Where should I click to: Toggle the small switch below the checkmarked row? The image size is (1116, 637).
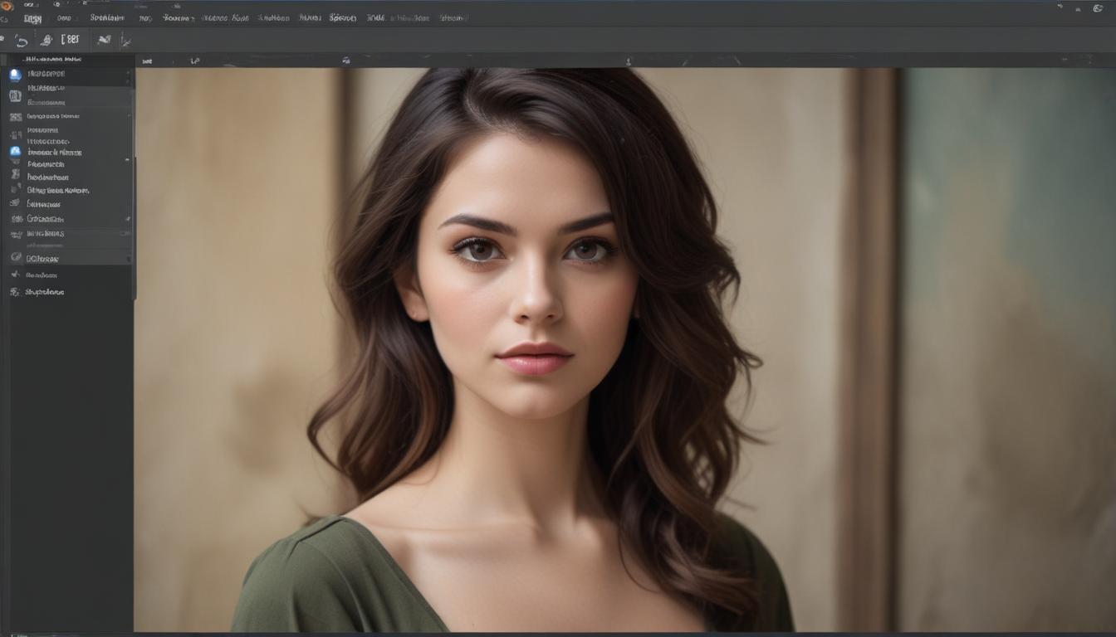tap(125, 234)
